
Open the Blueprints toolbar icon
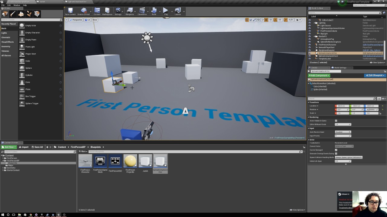point(130,12)
